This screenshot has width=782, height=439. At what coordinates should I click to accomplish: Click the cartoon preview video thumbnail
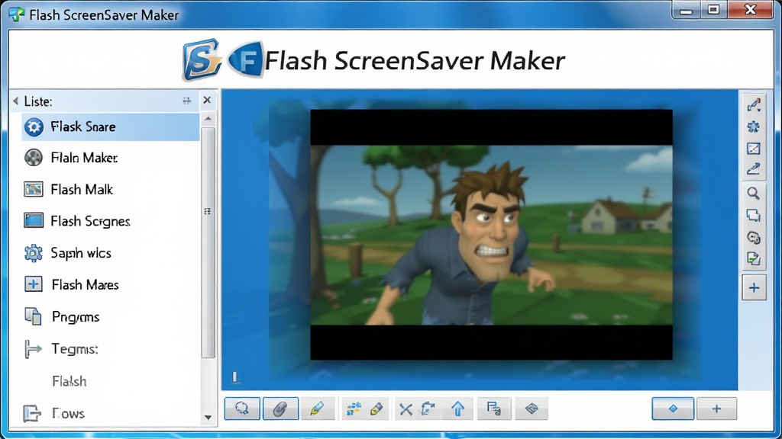491,235
